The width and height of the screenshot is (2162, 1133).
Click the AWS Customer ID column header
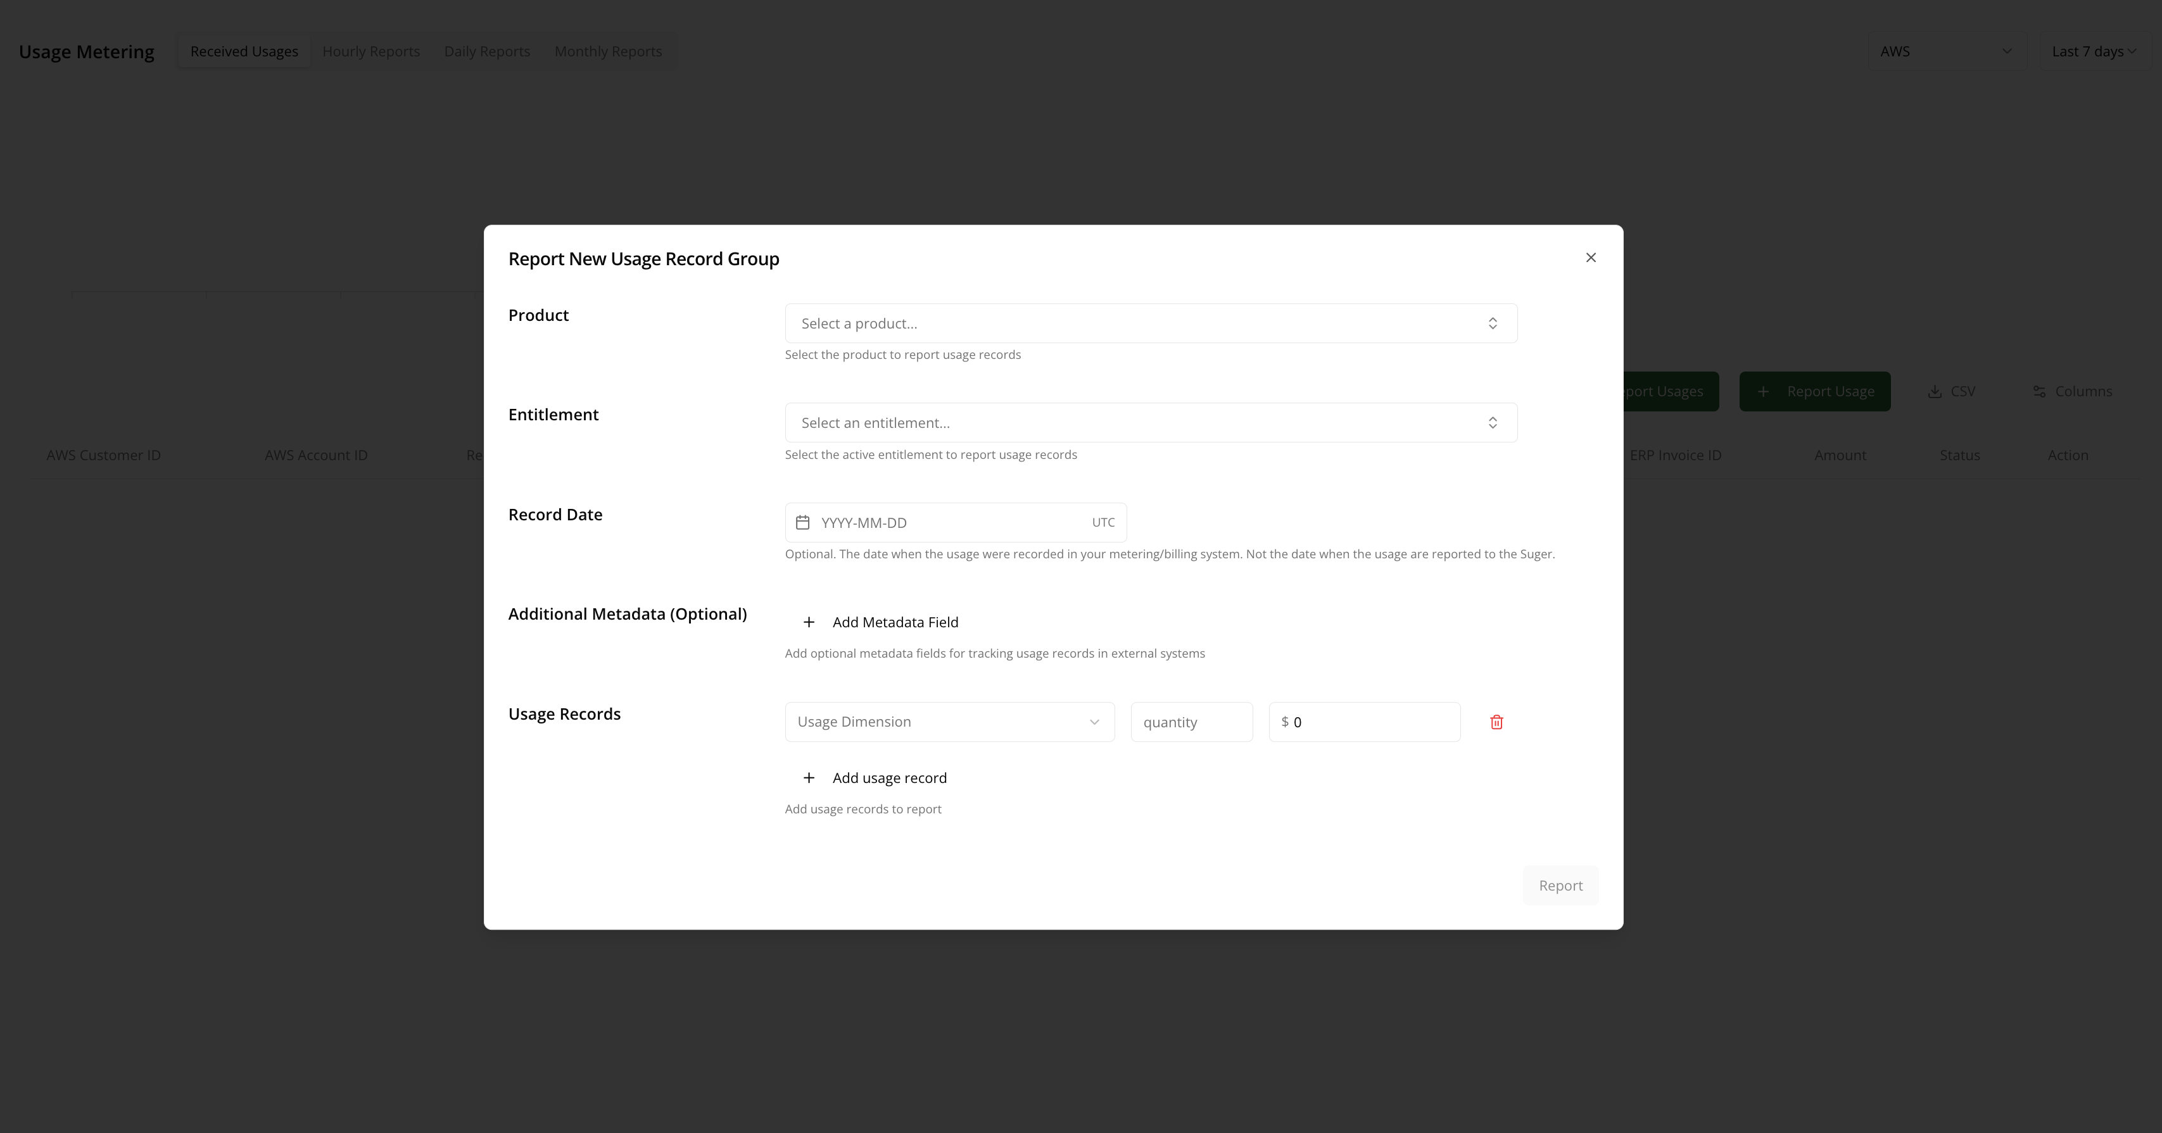(x=103, y=455)
